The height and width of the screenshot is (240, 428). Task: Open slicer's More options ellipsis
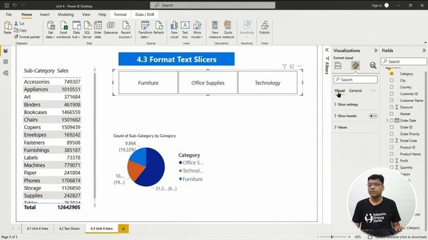pyautogui.click(x=300, y=66)
